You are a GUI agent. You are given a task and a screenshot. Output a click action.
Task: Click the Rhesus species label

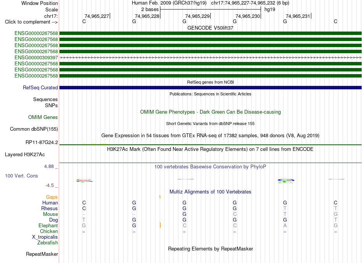(x=50, y=208)
